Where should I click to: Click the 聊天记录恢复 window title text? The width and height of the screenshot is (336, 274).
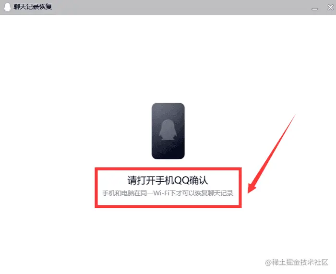pyautogui.click(x=33, y=7)
